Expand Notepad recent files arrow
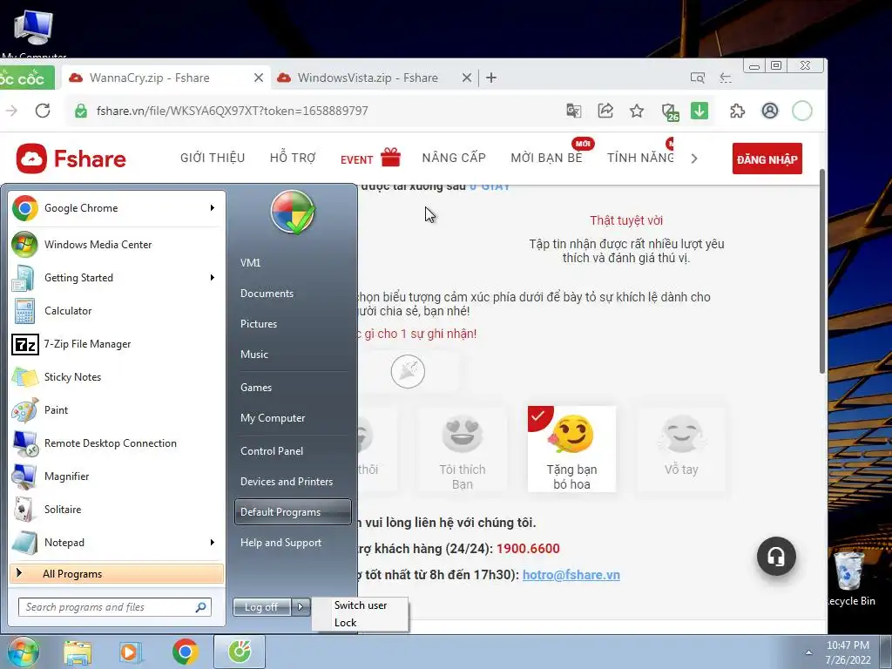 (x=213, y=543)
